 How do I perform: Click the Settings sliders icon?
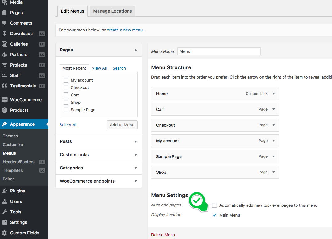click(5, 222)
